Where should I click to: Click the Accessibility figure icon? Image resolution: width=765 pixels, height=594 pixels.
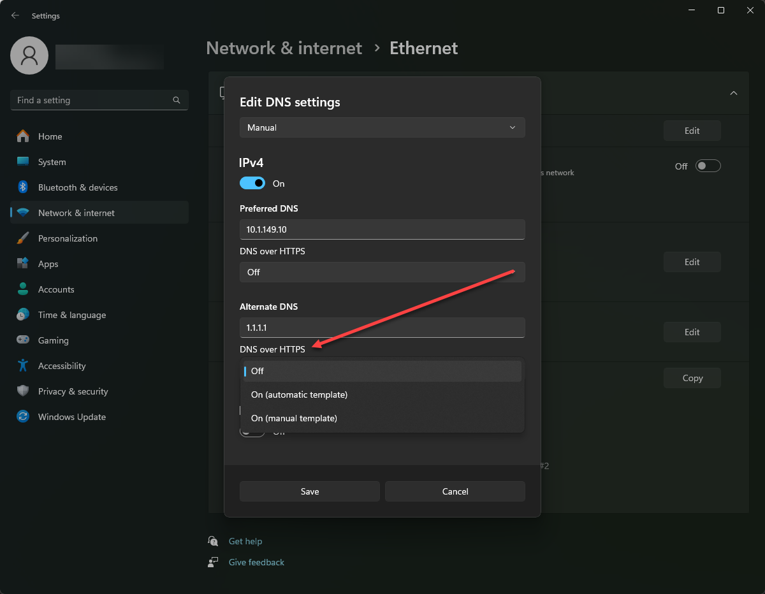pos(23,366)
